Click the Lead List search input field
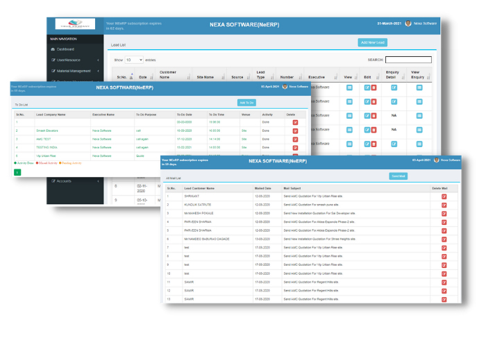 (x=408, y=60)
